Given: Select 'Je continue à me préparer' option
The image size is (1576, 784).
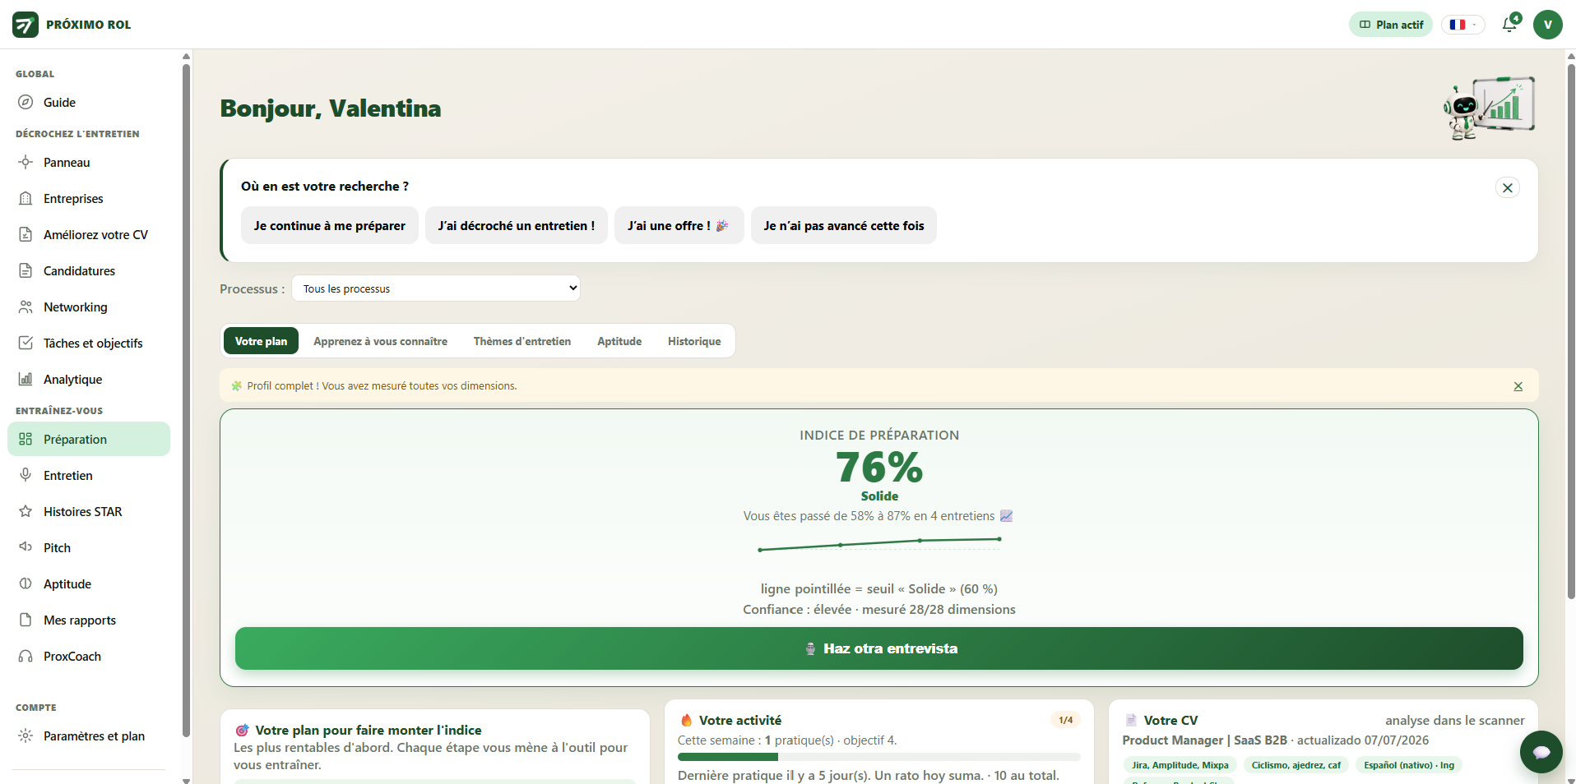Looking at the screenshot, I should click(x=329, y=225).
